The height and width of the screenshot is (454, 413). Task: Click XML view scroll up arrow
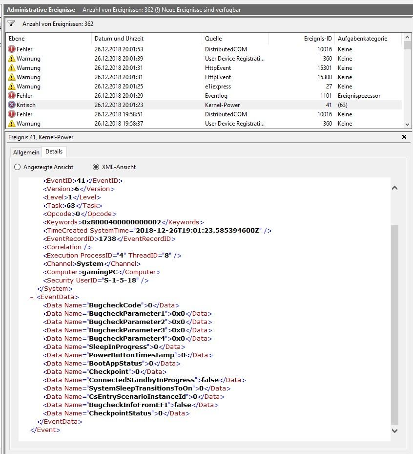[394, 188]
